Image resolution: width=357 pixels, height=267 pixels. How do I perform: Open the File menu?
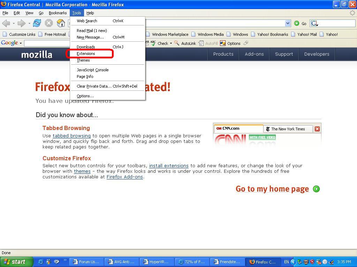click(5, 13)
